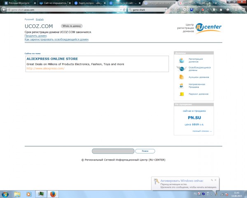Switch to the 'Сайт не открывается' tab
247x198 pixels.
54,3
